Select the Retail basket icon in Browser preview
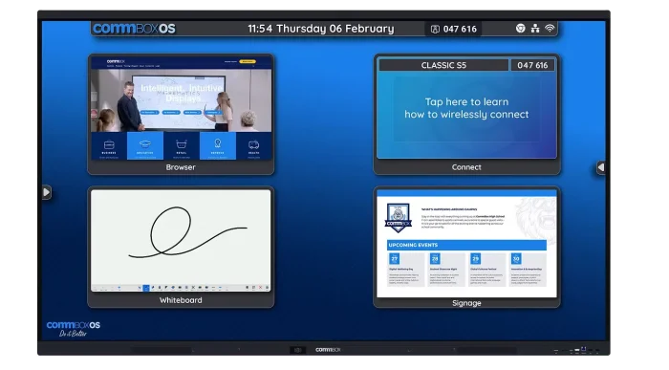669x370 pixels. [182, 145]
